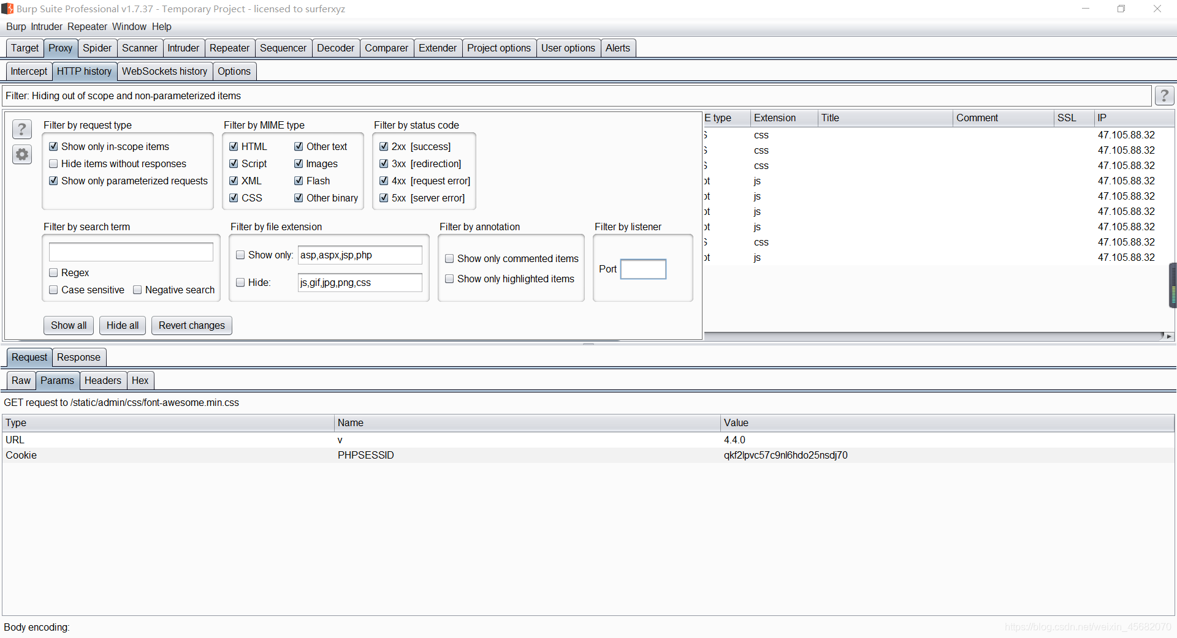Click the Hide all button

pos(123,325)
